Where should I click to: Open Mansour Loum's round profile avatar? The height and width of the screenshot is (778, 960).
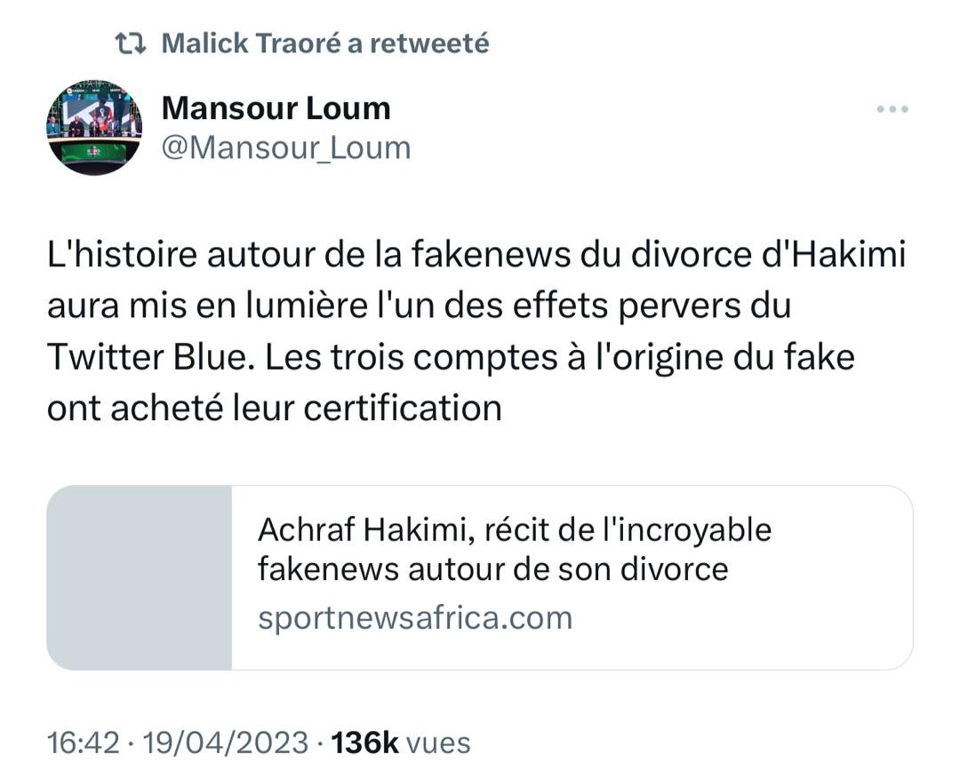92,127
